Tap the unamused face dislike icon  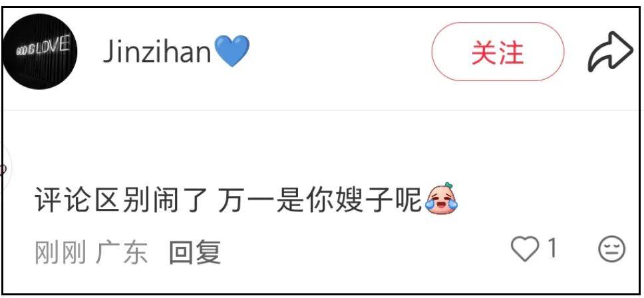612,249
